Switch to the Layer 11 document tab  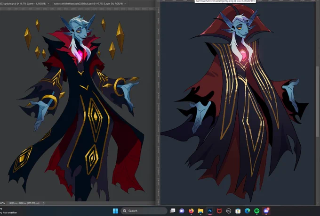point(23,4)
